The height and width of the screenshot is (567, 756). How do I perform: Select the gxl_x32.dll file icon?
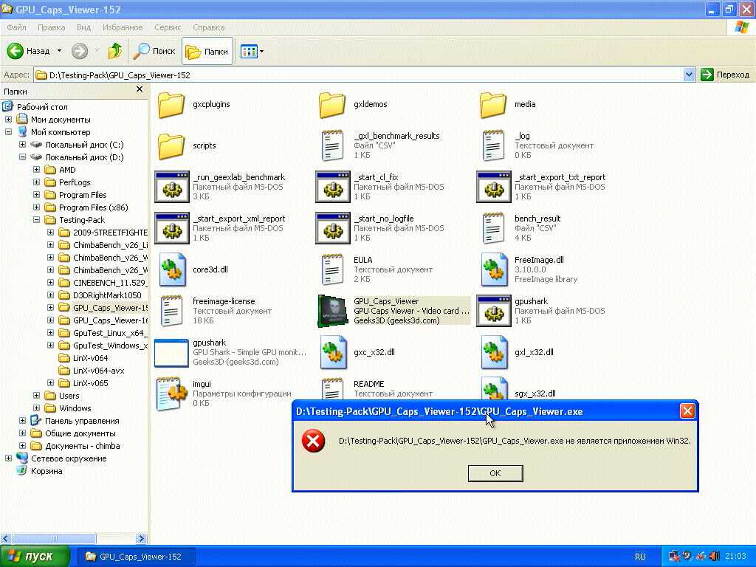494,352
